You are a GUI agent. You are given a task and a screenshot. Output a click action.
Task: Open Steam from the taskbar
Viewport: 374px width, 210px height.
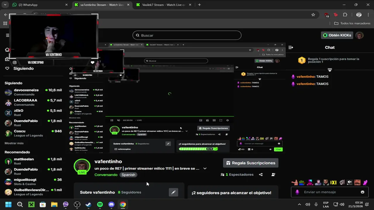pyautogui.click(x=89, y=204)
